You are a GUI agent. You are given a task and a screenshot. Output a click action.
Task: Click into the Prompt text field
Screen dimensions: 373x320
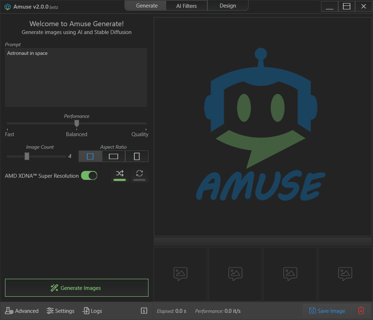(76, 77)
